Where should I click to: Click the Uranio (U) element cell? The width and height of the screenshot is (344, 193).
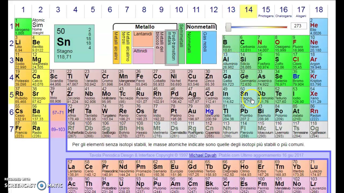coord(127,185)
